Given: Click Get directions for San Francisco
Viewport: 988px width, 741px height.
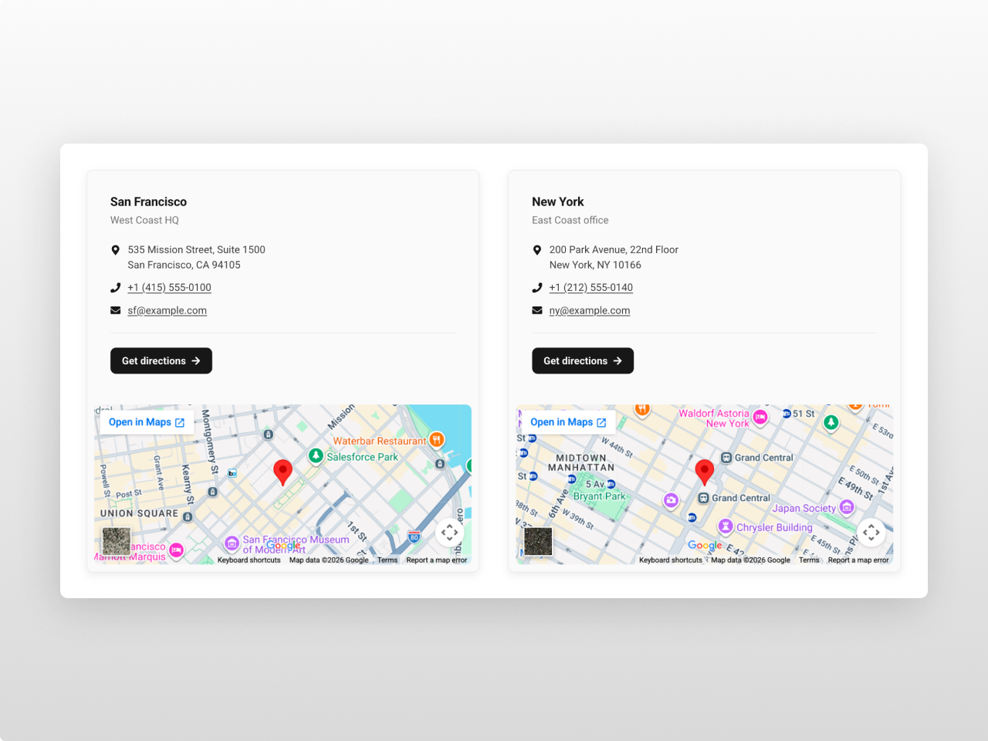Looking at the screenshot, I should [x=161, y=360].
